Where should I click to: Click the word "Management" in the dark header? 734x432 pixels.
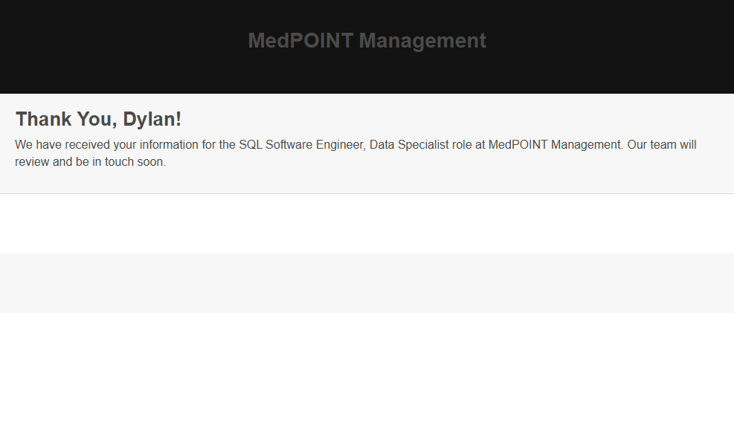[x=422, y=41]
